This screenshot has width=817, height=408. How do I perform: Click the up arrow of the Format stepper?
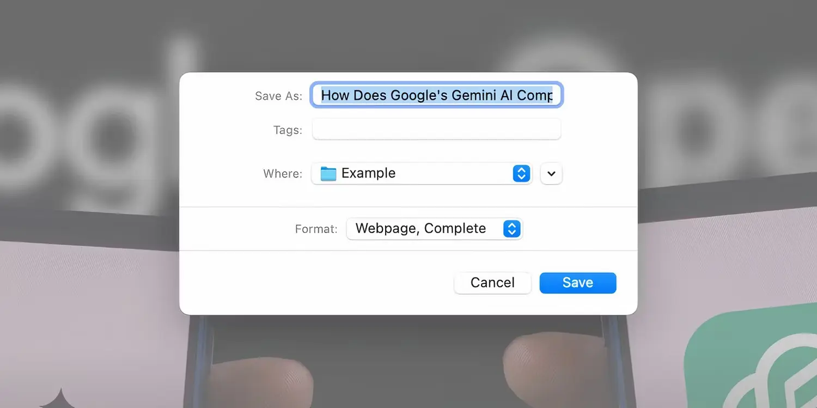pyautogui.click(x=511, y=226)
